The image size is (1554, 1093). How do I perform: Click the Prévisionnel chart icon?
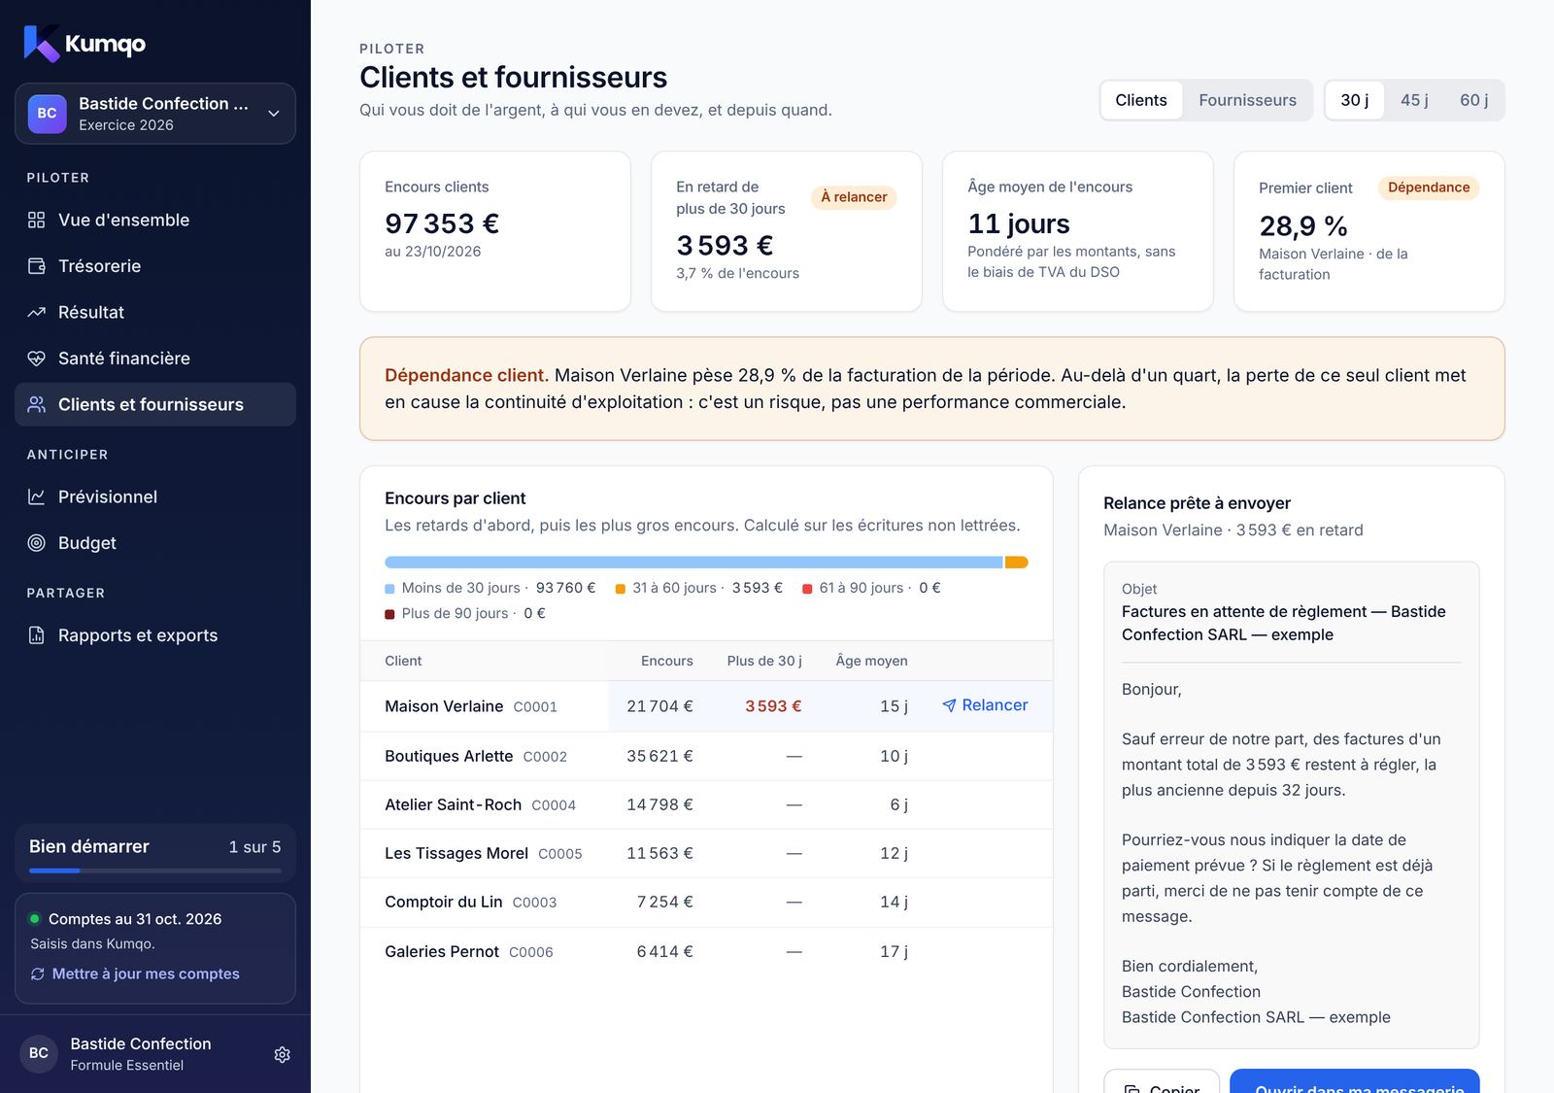pyautogui.click(x=37, y=496)
